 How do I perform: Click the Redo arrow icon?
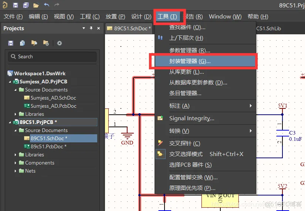tap(57, 5)
